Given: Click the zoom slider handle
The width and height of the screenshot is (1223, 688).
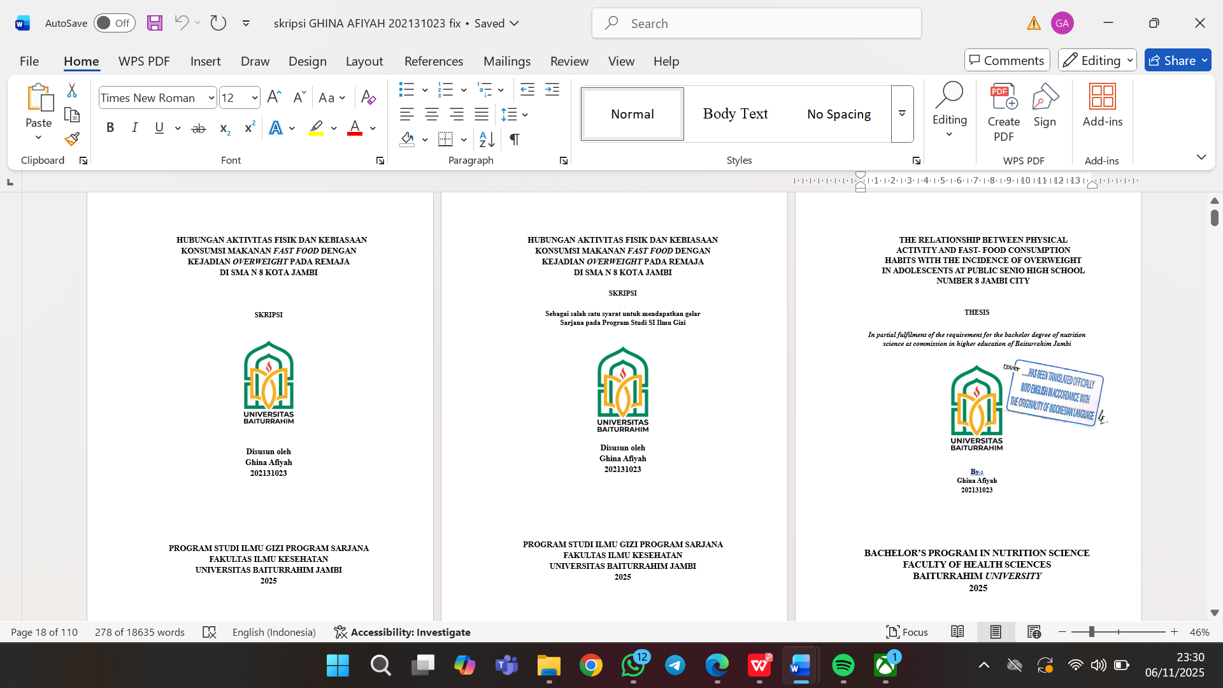Looking at the screenshot, I should [1091, 632].
